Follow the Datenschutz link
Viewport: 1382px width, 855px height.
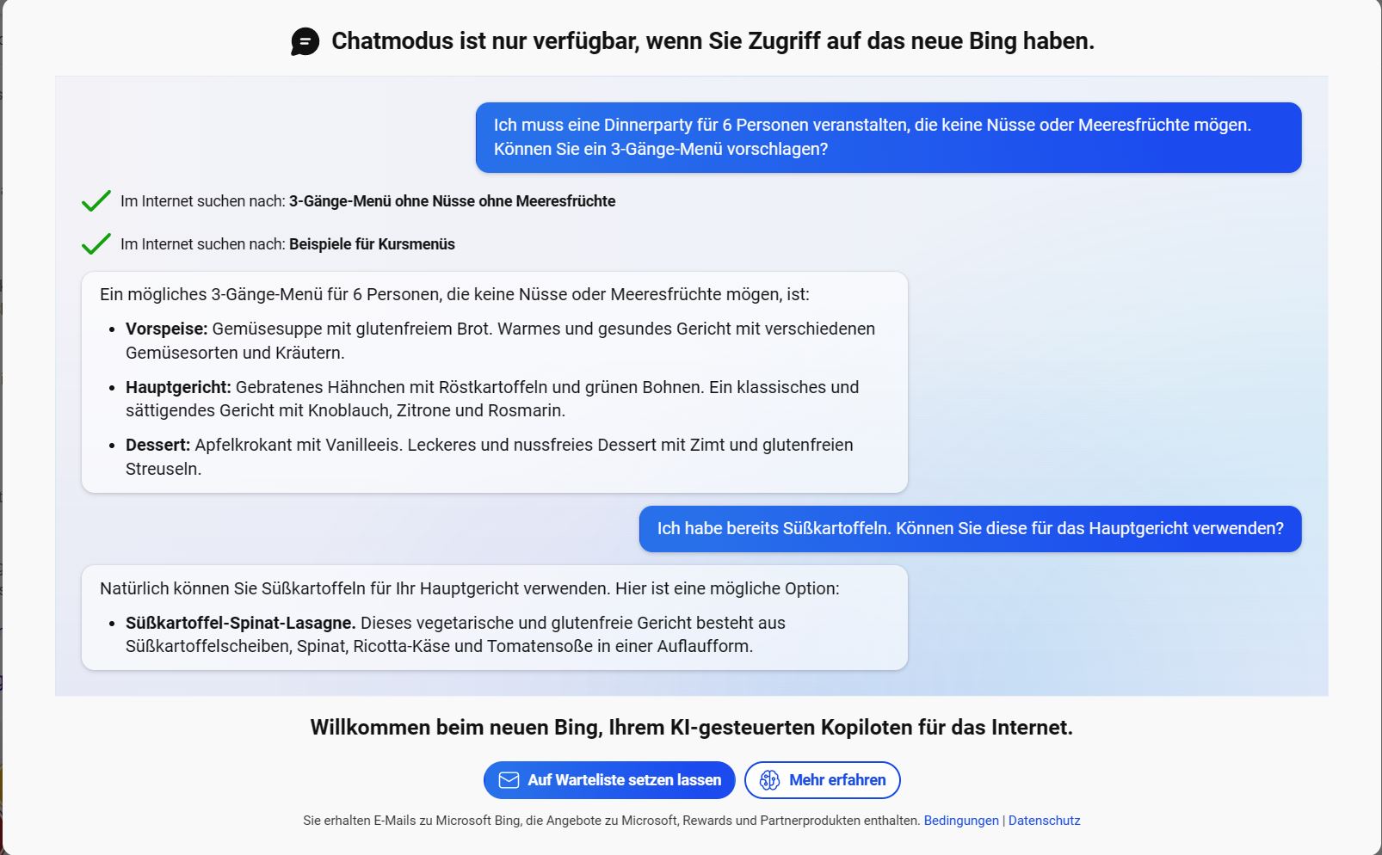point(1044,821)
